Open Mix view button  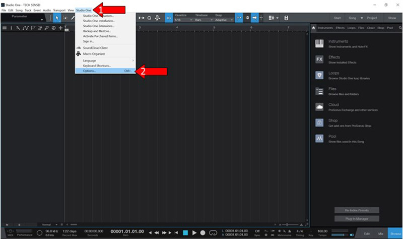(381, 233)
